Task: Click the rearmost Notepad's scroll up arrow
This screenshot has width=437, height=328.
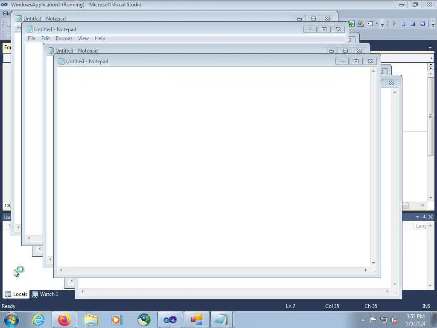Action: click(x=395, y=92)
